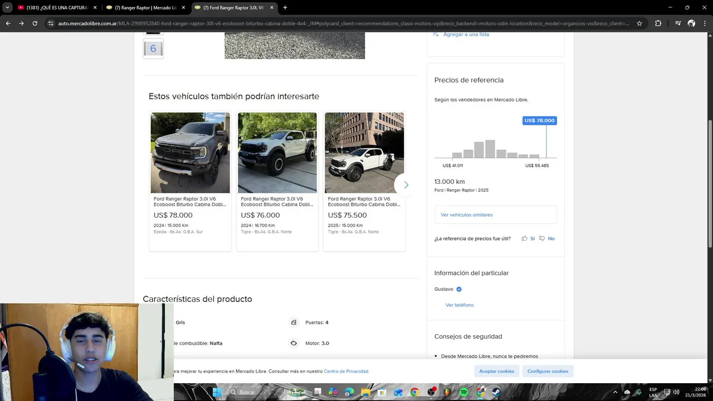Open Spotify from the taskbar
Screen dimensions: 713x401
(464, 392)
